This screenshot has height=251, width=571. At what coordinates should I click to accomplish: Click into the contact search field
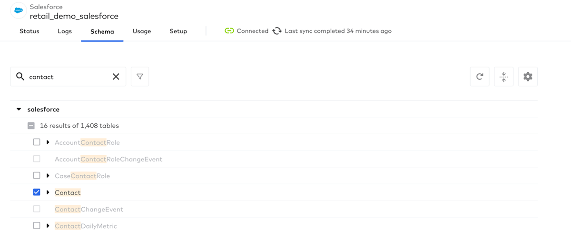pos(67,77)
